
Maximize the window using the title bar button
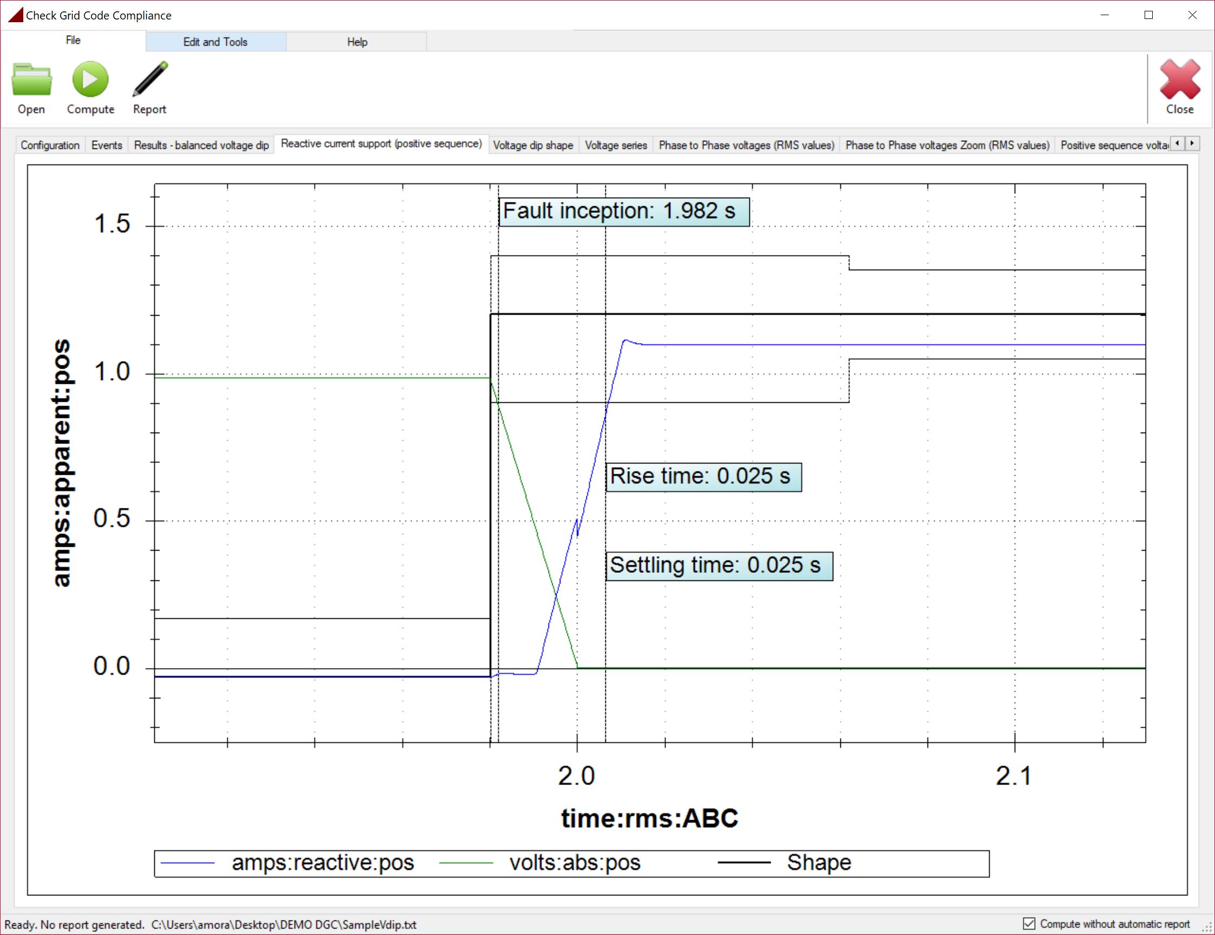(1148, 15)
